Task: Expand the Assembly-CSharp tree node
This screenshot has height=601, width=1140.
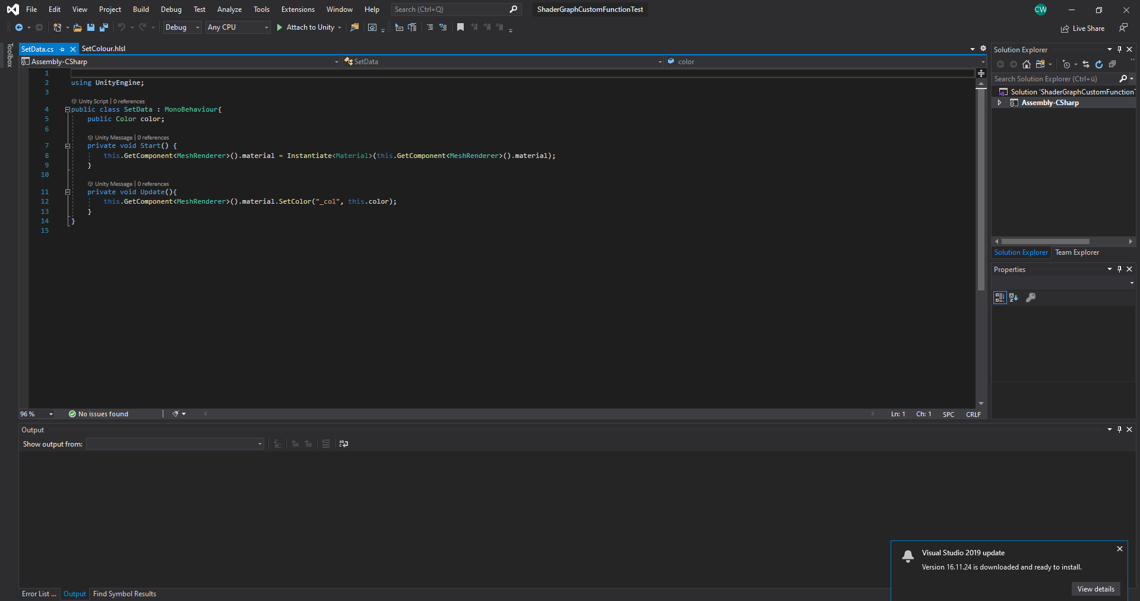Action: point(999,102)
